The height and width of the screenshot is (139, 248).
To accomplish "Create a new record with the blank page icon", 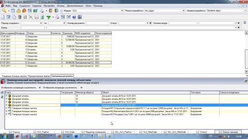I will [x=3, y=17].
